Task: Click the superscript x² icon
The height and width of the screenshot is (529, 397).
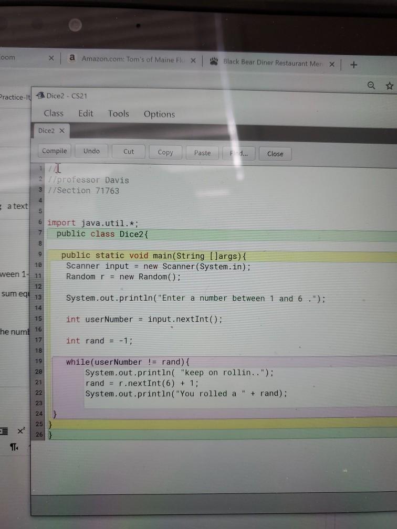Action: coord(21,430)
